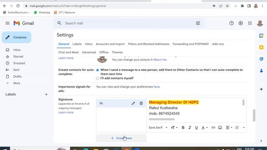Viewport: 267px width, 150px height.
Task: Open the About me link
Action: pos(160,60)
